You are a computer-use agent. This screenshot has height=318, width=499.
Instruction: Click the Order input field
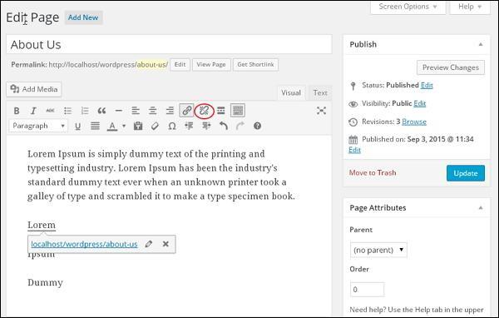367,290
